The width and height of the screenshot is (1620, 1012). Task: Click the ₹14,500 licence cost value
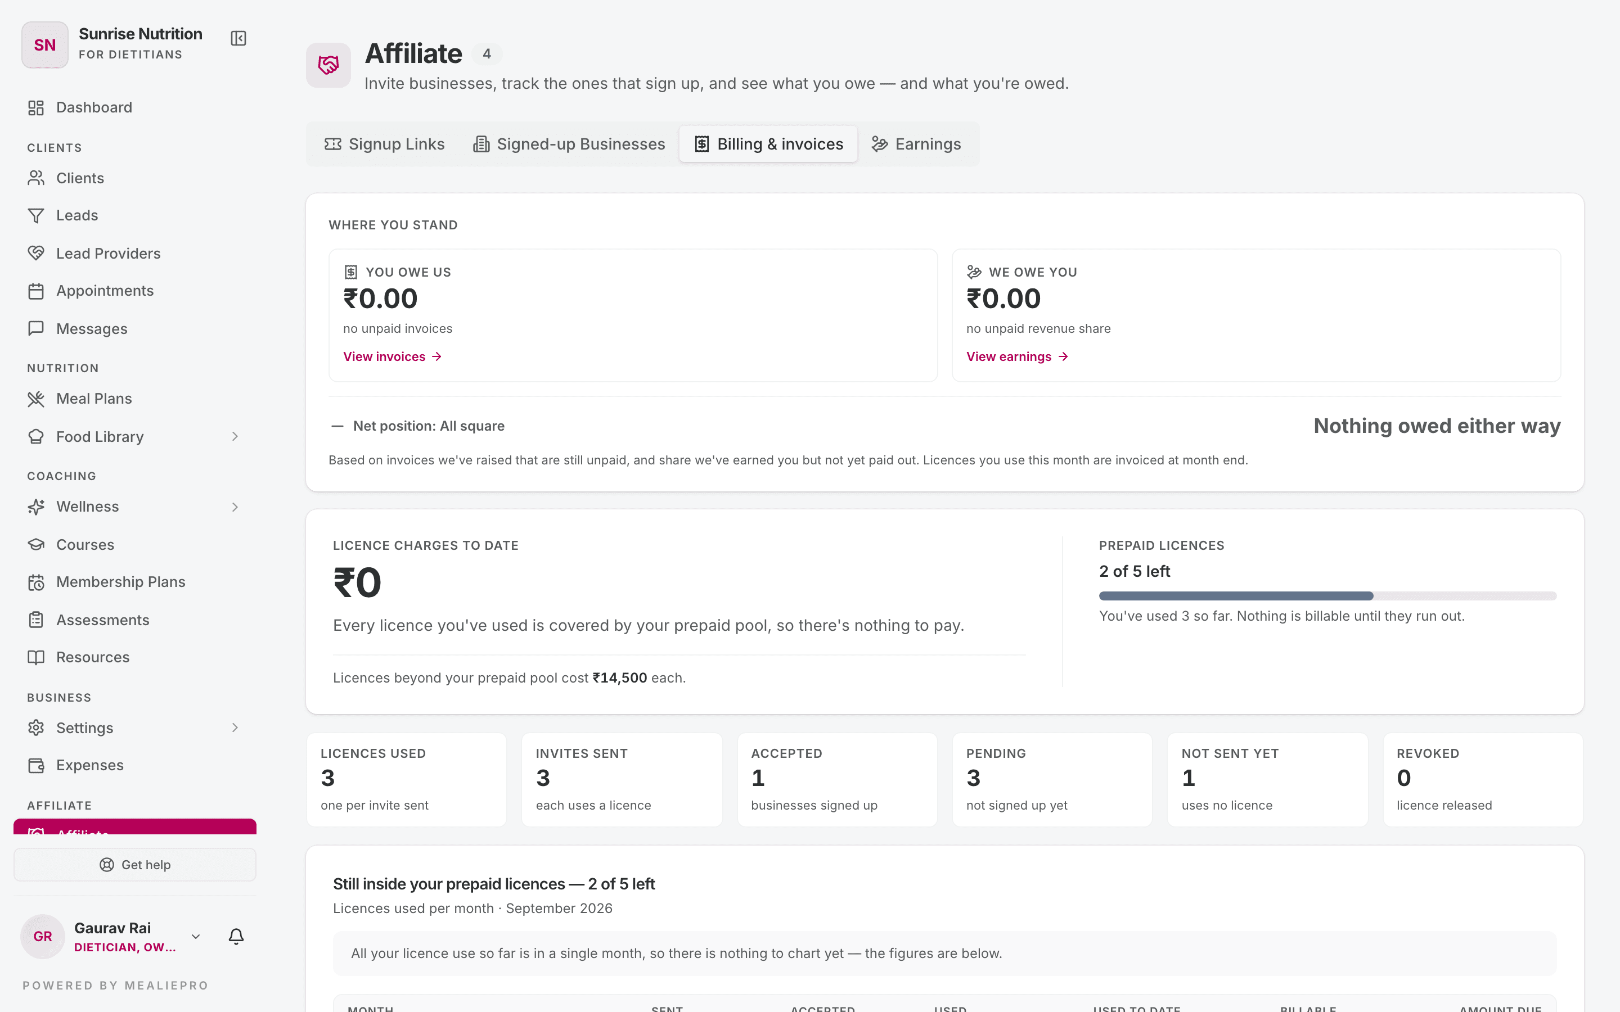(x=619, y=678)
